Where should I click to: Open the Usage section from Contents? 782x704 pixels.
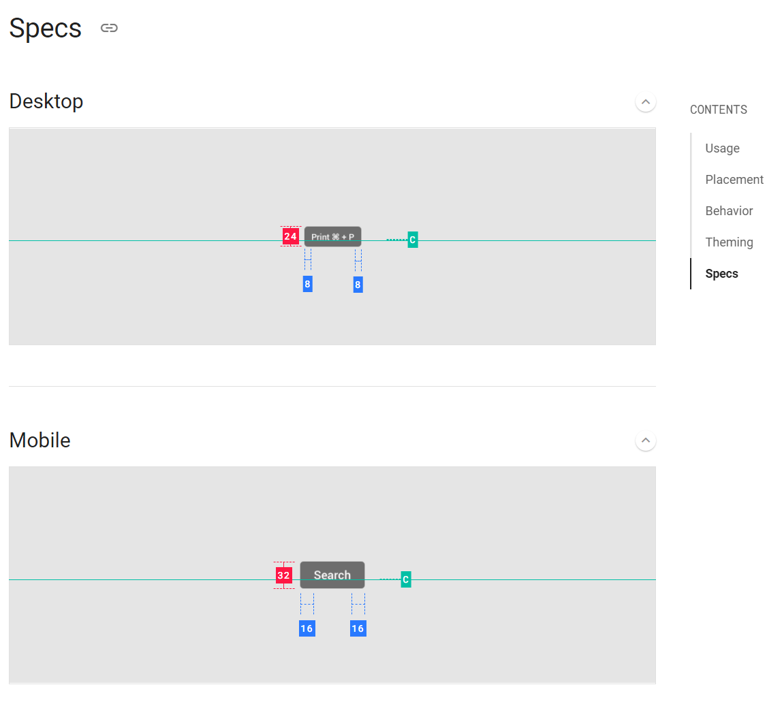pos(722,148)
